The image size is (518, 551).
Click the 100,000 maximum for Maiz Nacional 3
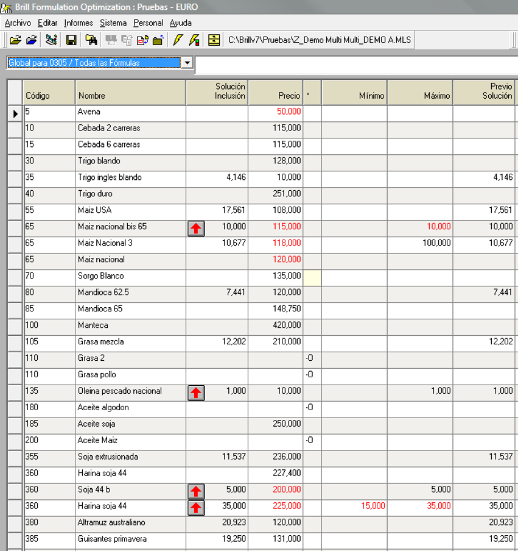pyautogui.click(x=421, y=245)
